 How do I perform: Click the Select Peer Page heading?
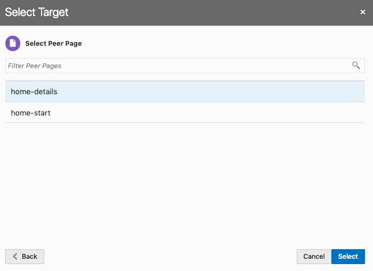[x=53, y=43]
